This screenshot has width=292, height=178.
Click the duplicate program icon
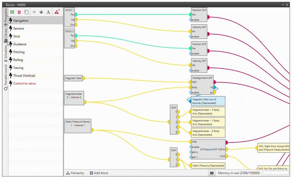point(26,12)
